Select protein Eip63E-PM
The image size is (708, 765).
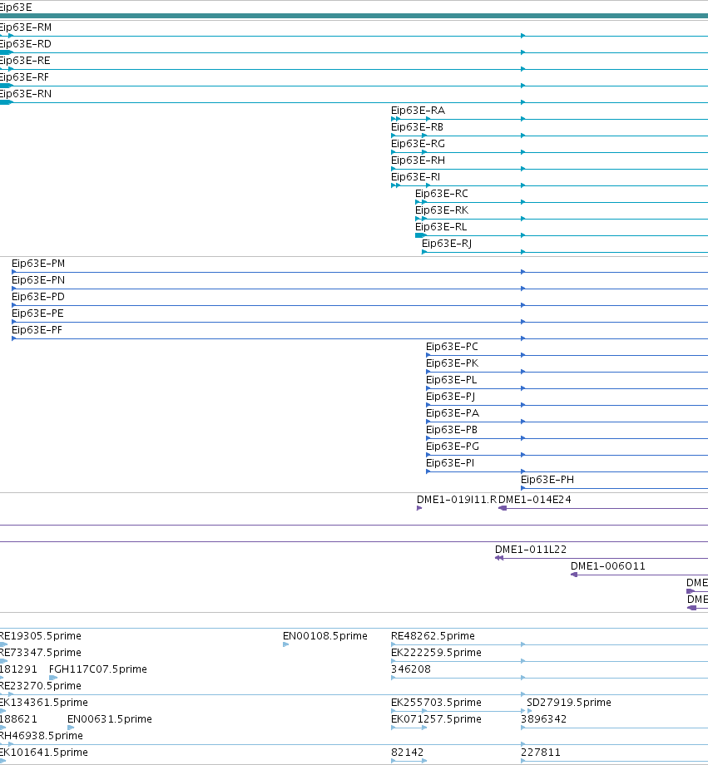pos(38,264)
